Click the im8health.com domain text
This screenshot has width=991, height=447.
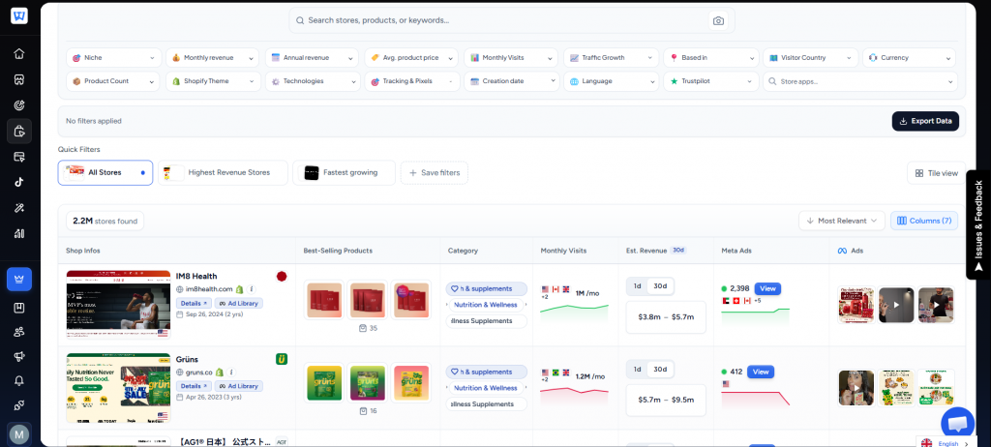[x=209, y=289]
